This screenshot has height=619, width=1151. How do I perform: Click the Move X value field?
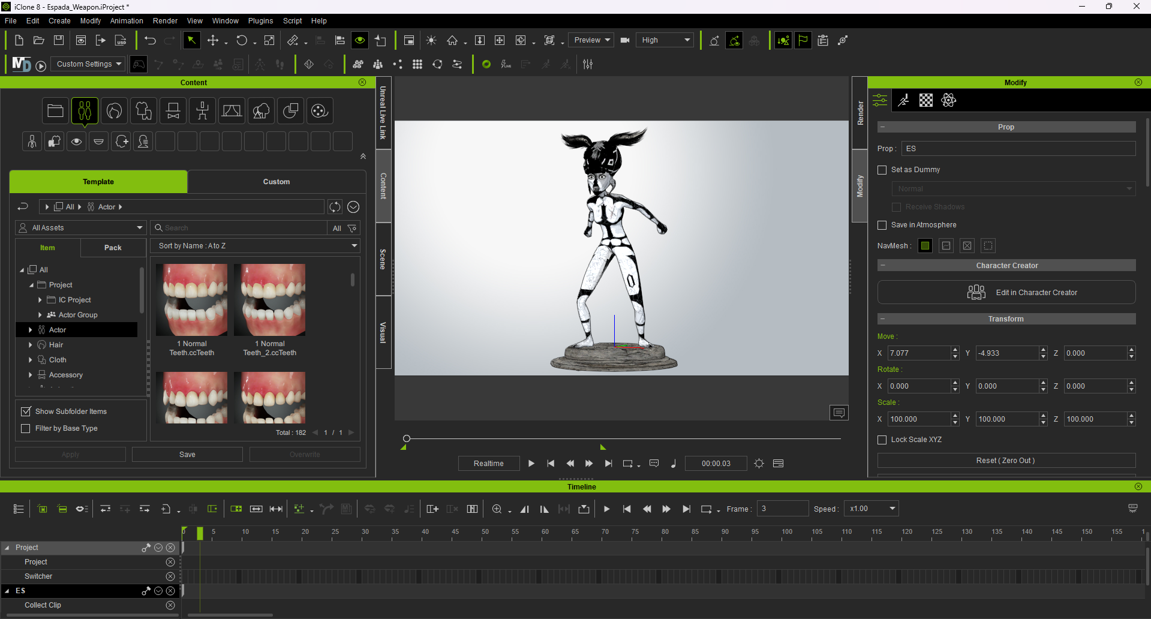(x=919, y=353)
